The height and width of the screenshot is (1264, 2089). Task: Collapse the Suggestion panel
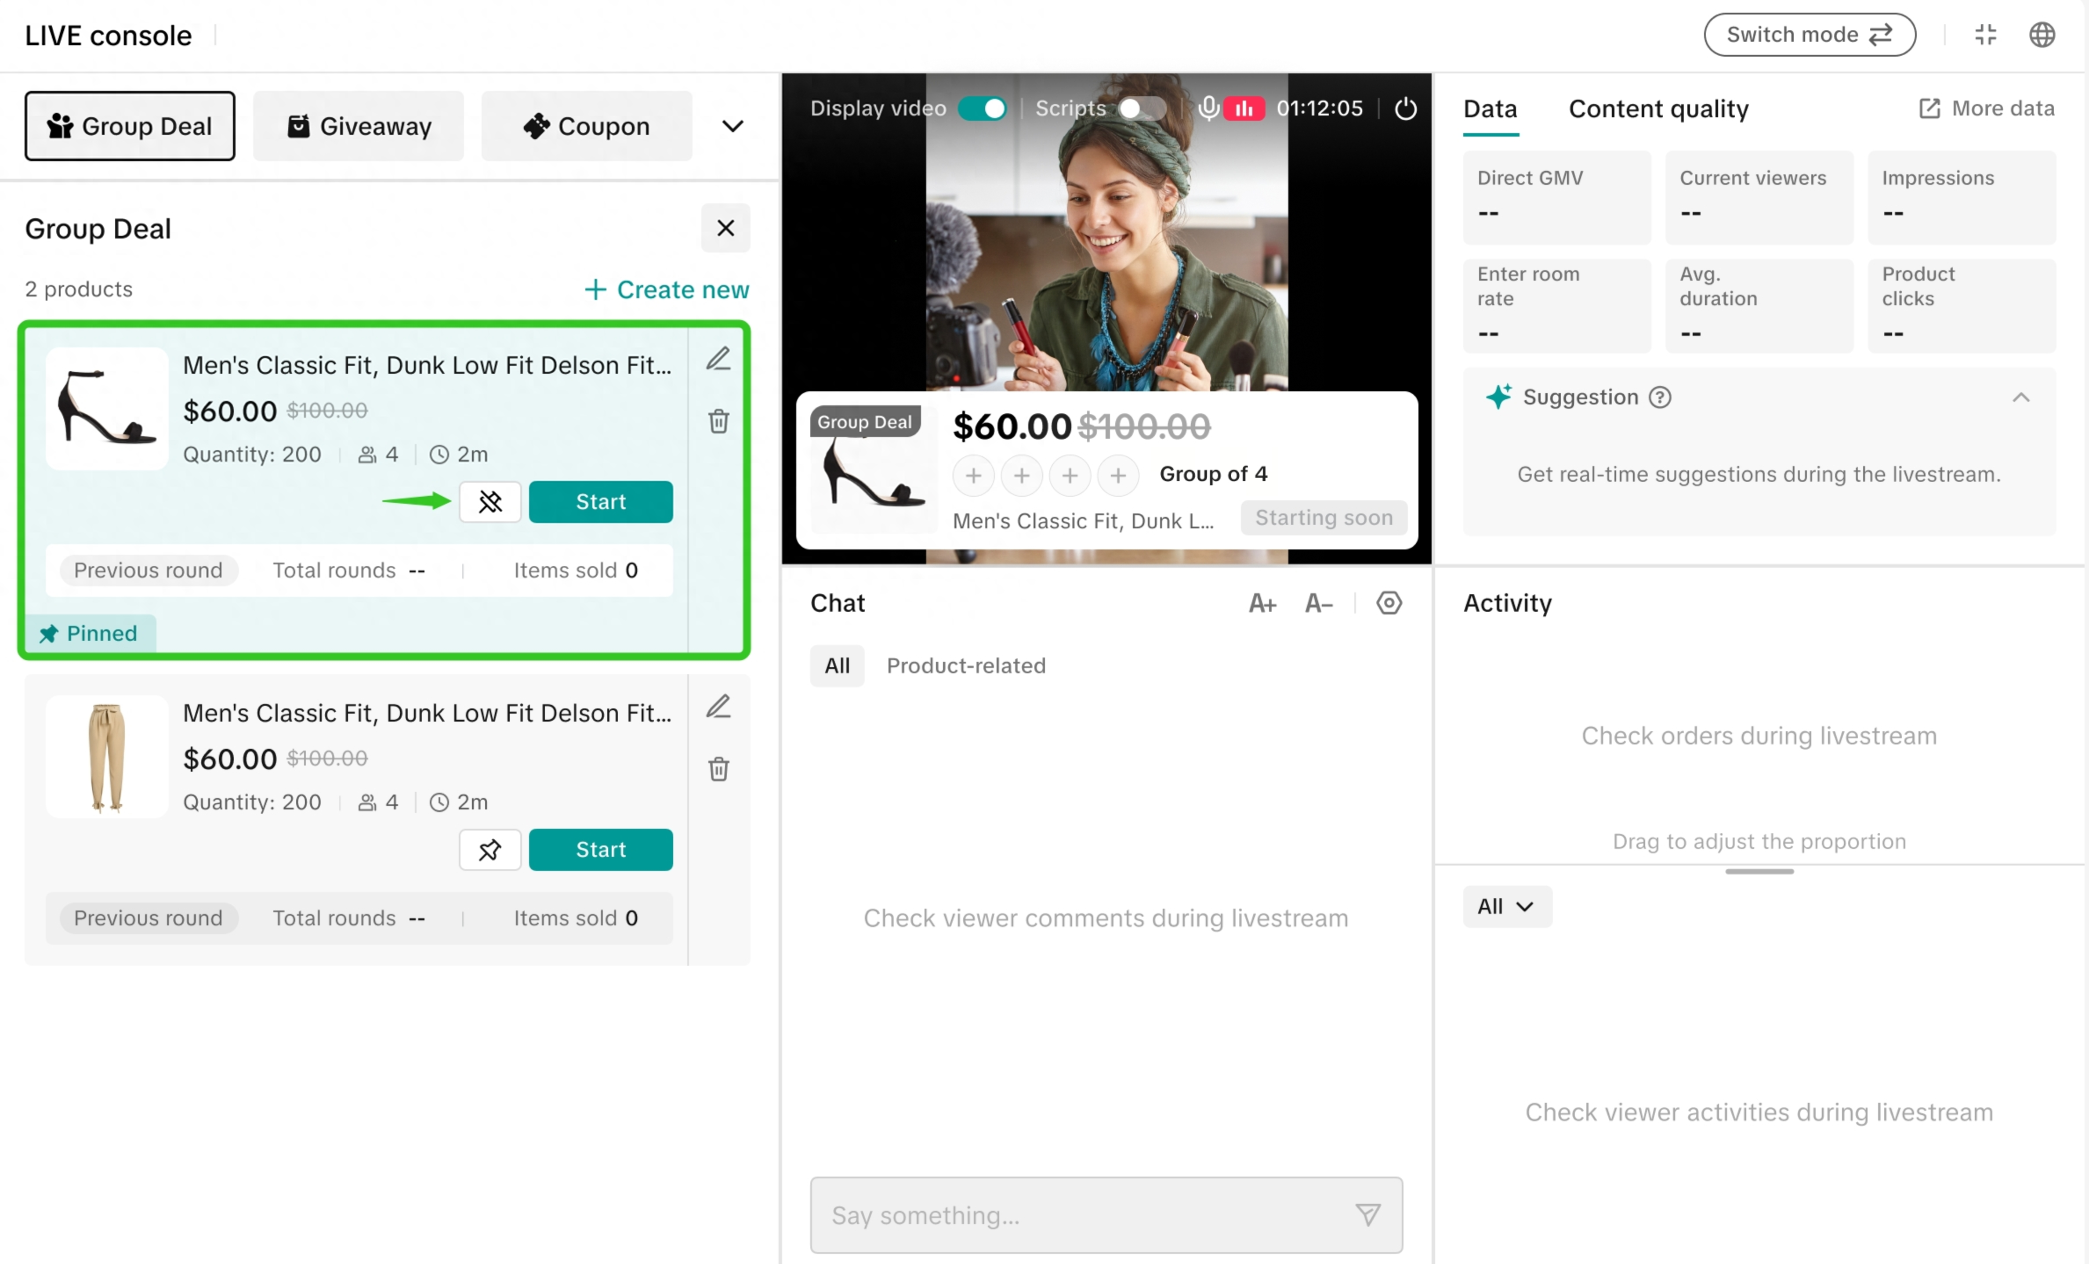2021,397
